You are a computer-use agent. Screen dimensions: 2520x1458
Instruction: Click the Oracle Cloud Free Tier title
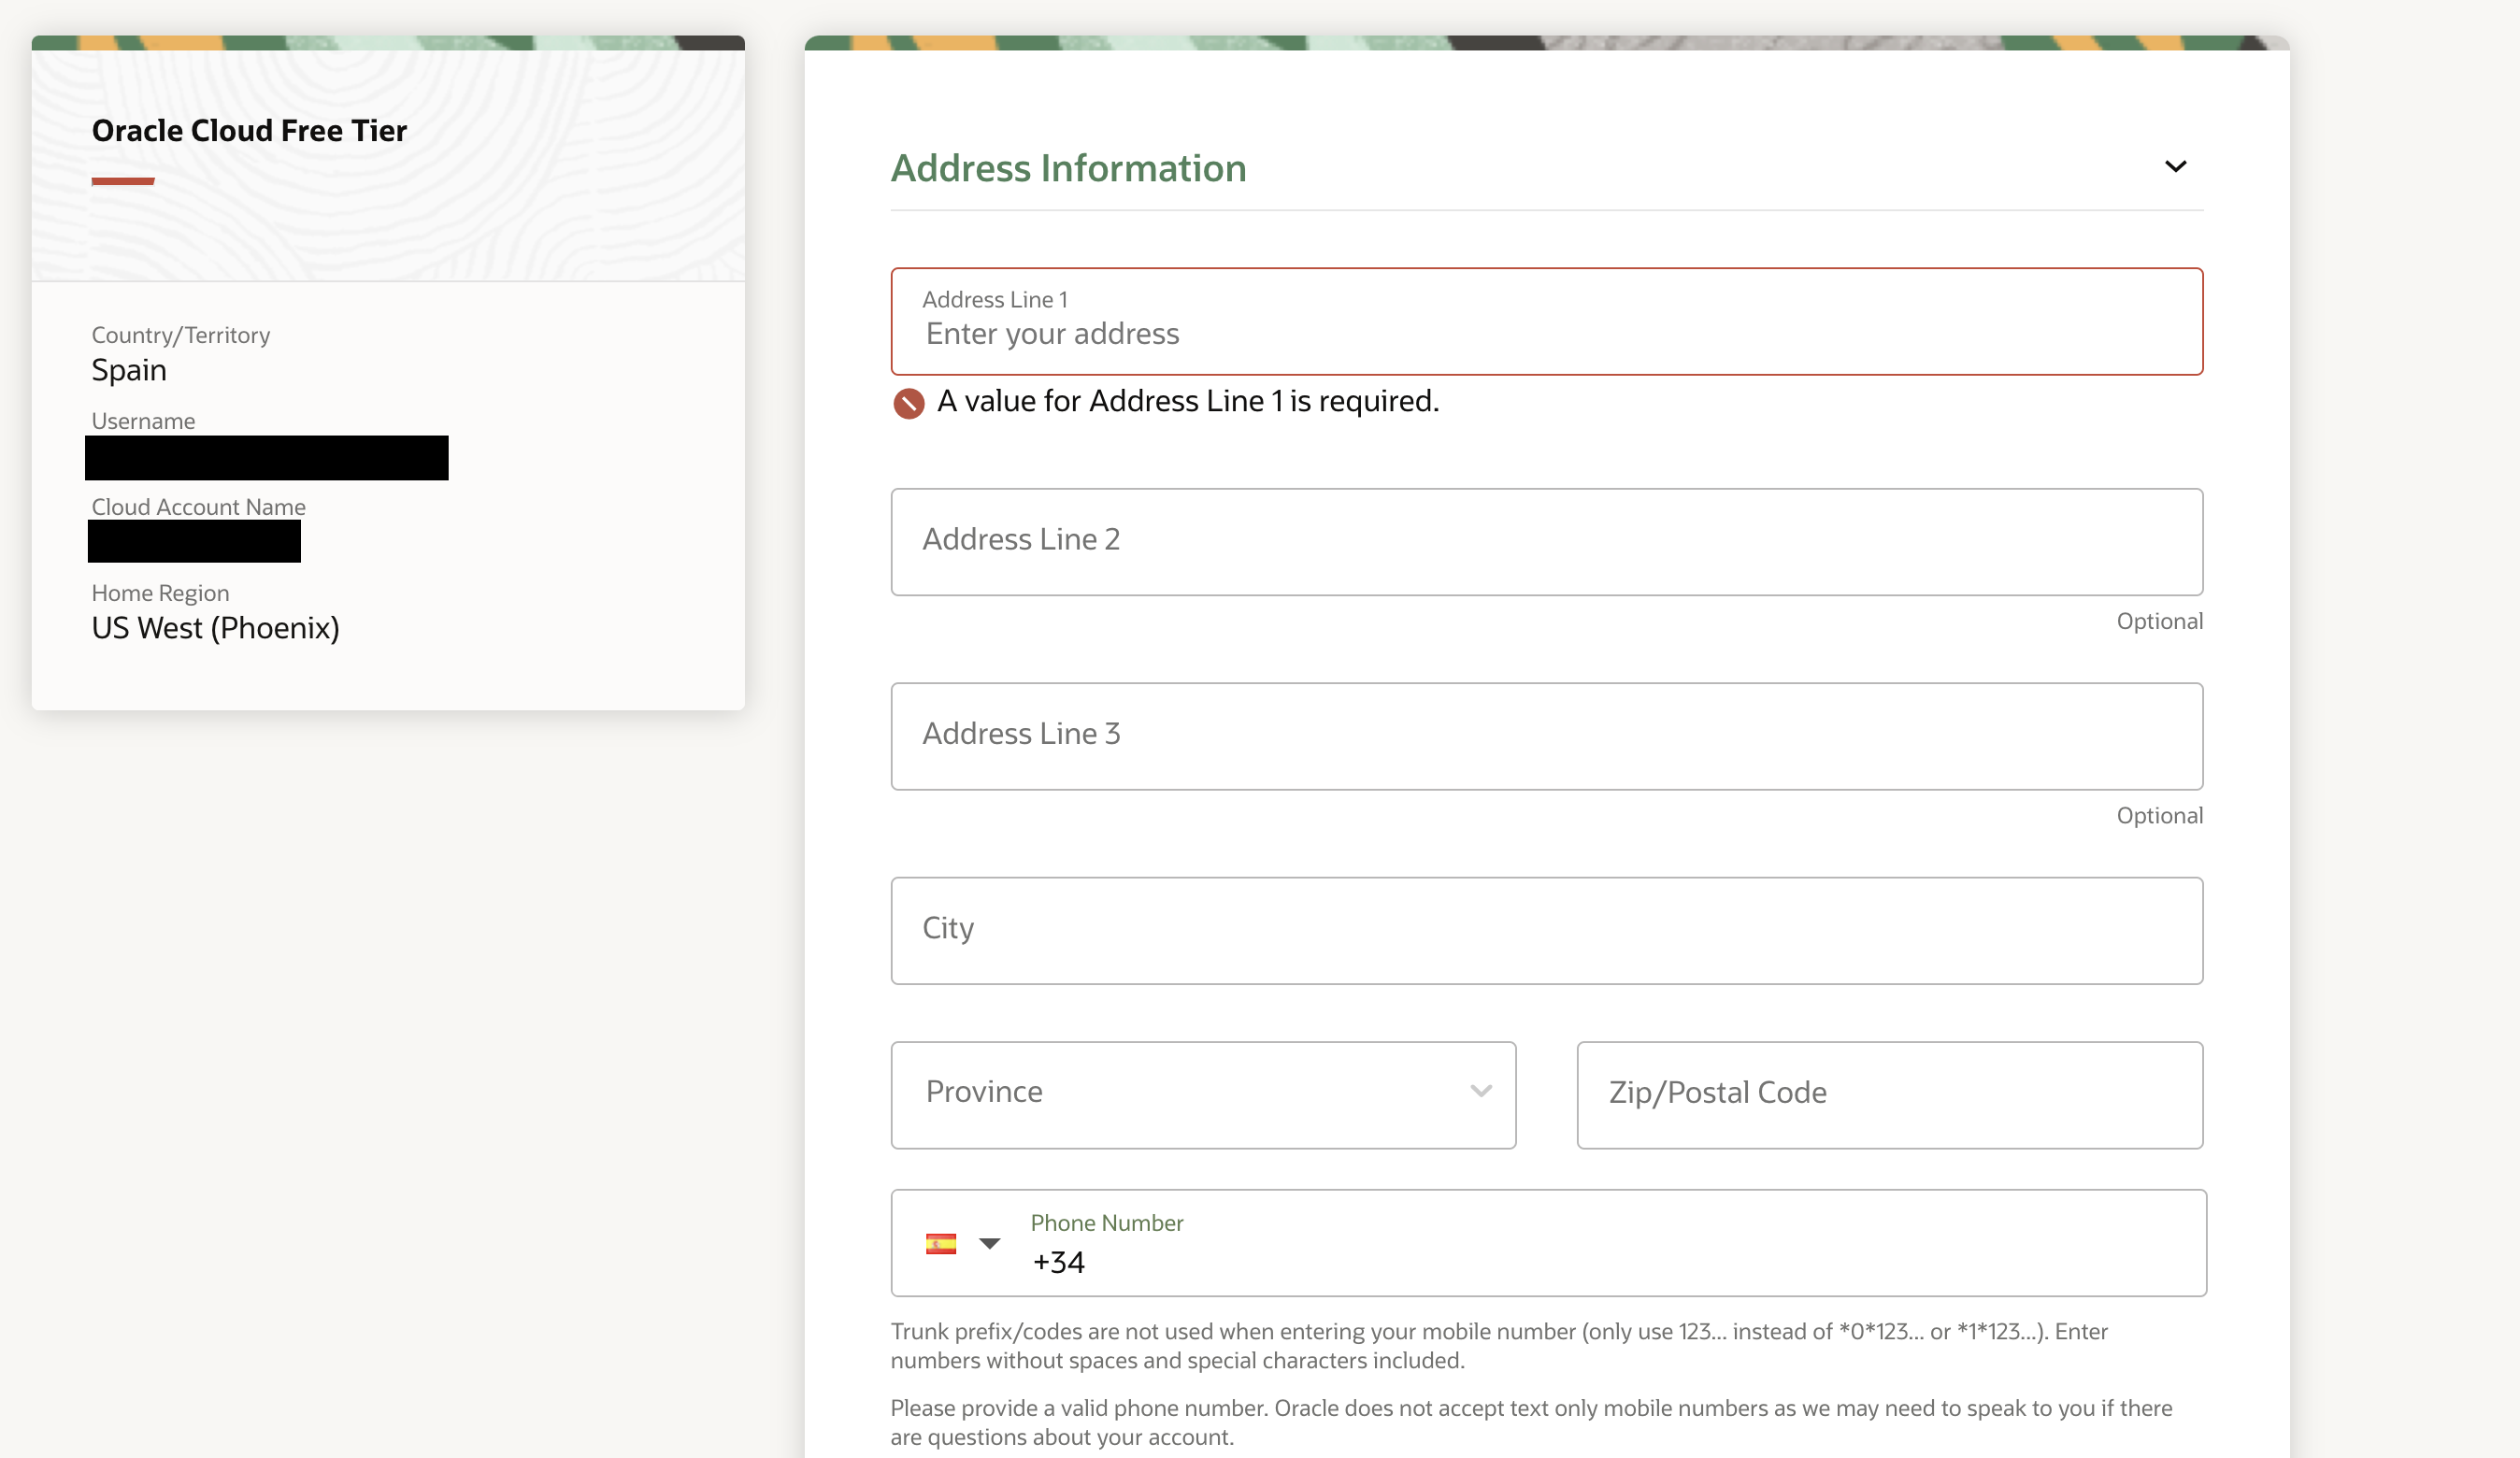[249, 129]
